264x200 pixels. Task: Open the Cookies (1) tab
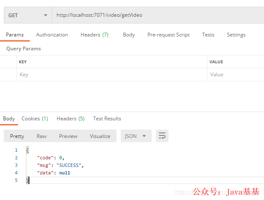tap(35, 119)
